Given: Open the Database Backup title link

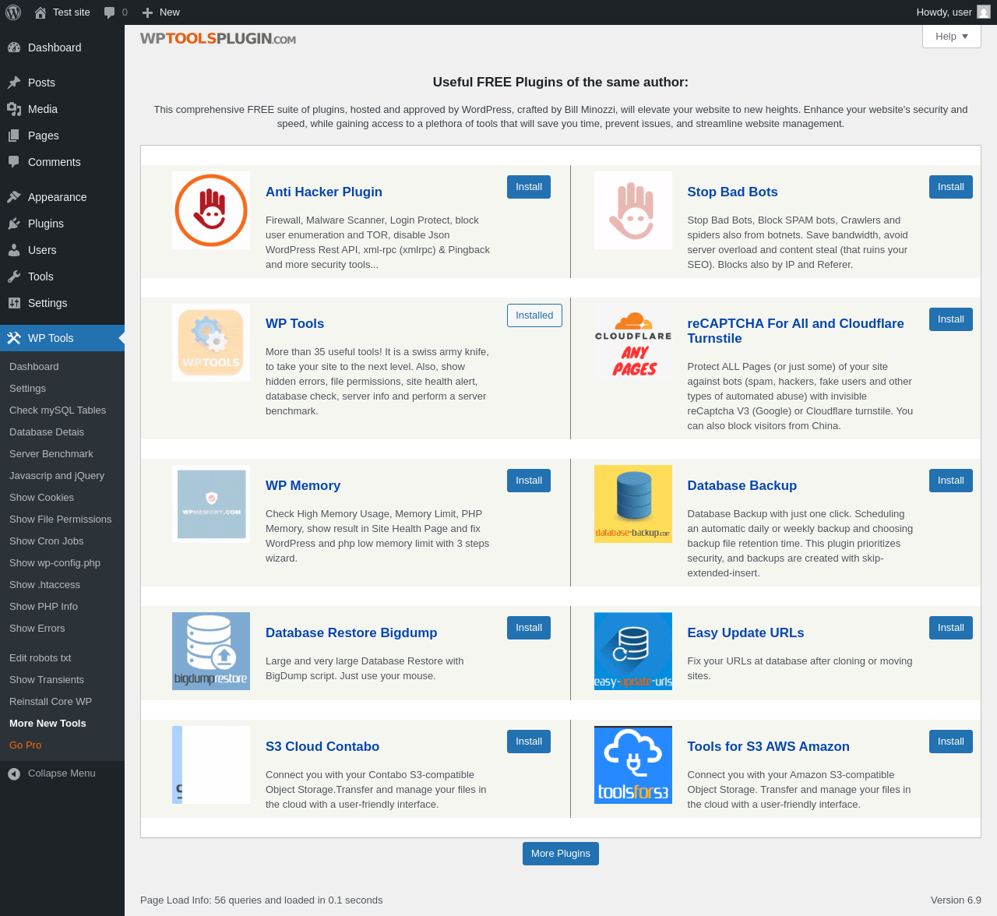Looking at the screenshot, I should [742, 486].
